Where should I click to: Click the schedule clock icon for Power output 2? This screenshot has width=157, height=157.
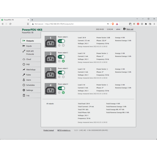tap(63, 61)
